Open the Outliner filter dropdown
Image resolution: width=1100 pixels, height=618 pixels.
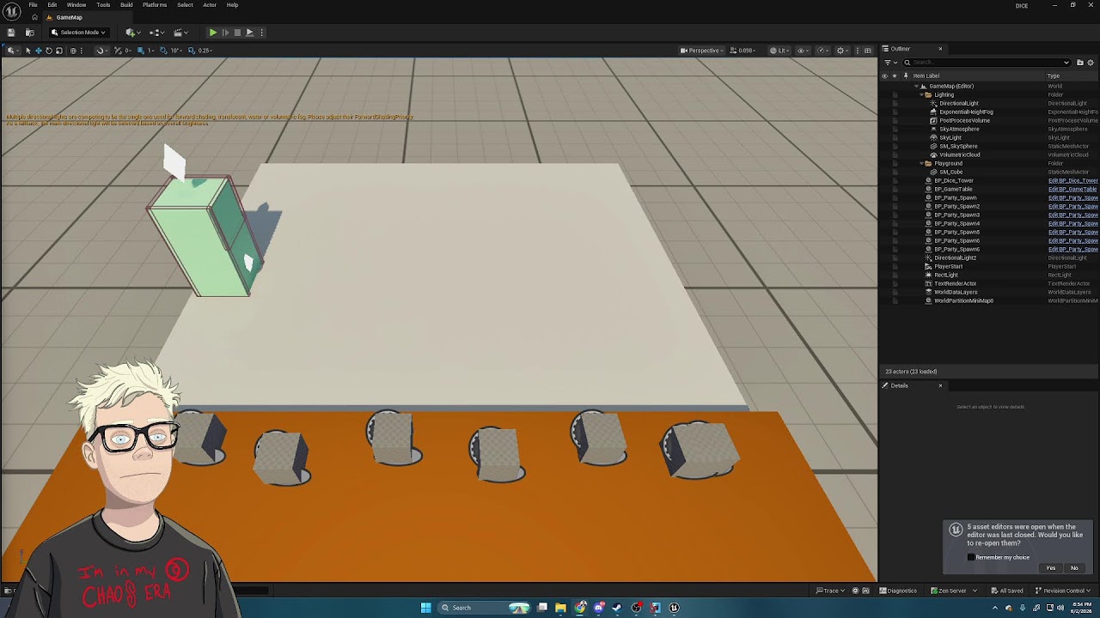889,63
